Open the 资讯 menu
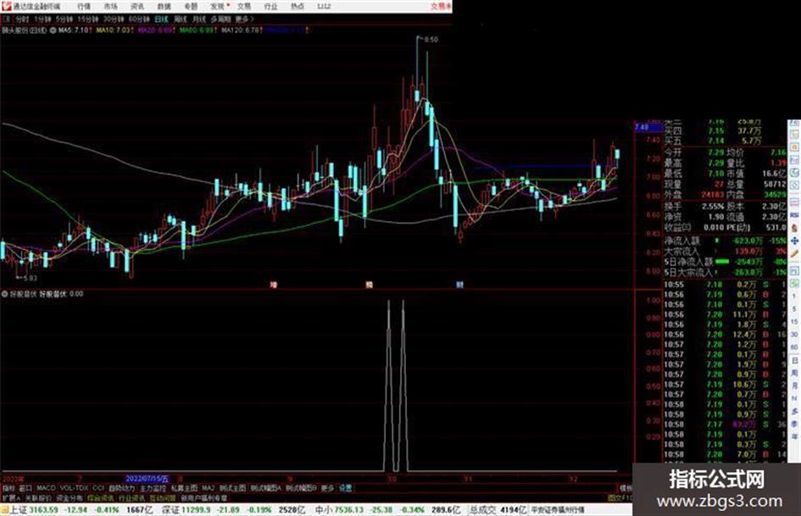Screen dimensions: 801x516 click(137, 6)
